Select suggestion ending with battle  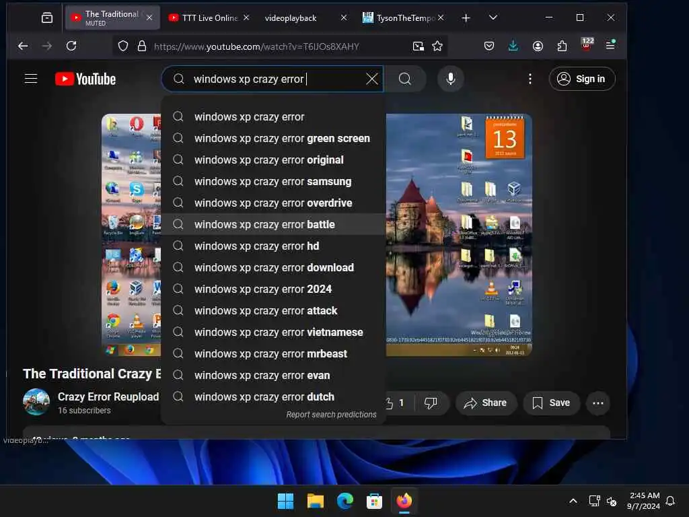click(x=273, y=225)
